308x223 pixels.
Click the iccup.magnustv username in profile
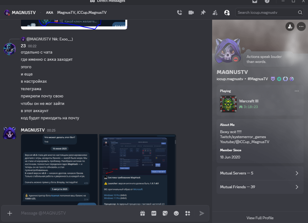tap(230, 79)
